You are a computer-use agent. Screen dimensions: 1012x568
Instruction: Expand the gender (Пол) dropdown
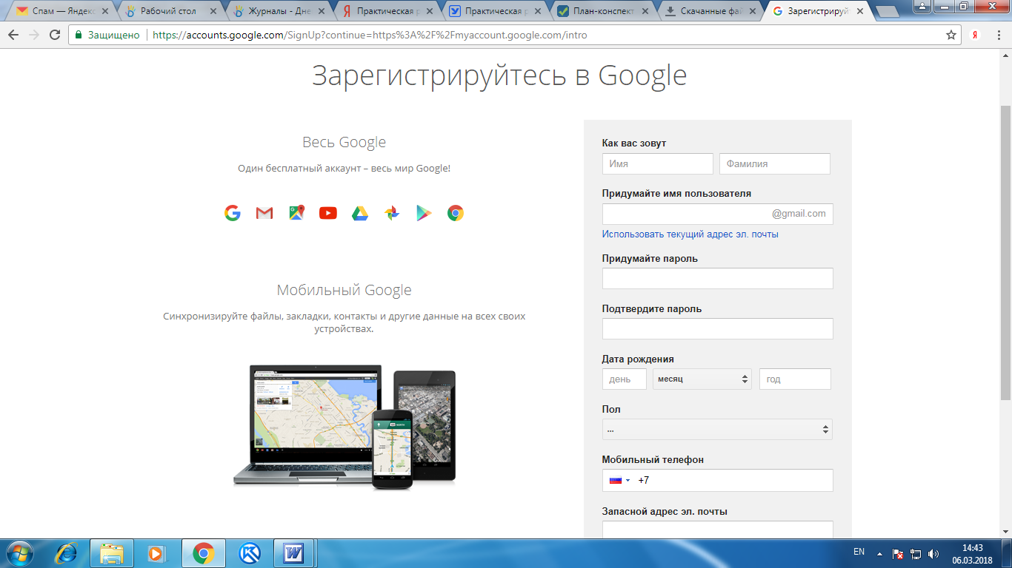point(717,429)
